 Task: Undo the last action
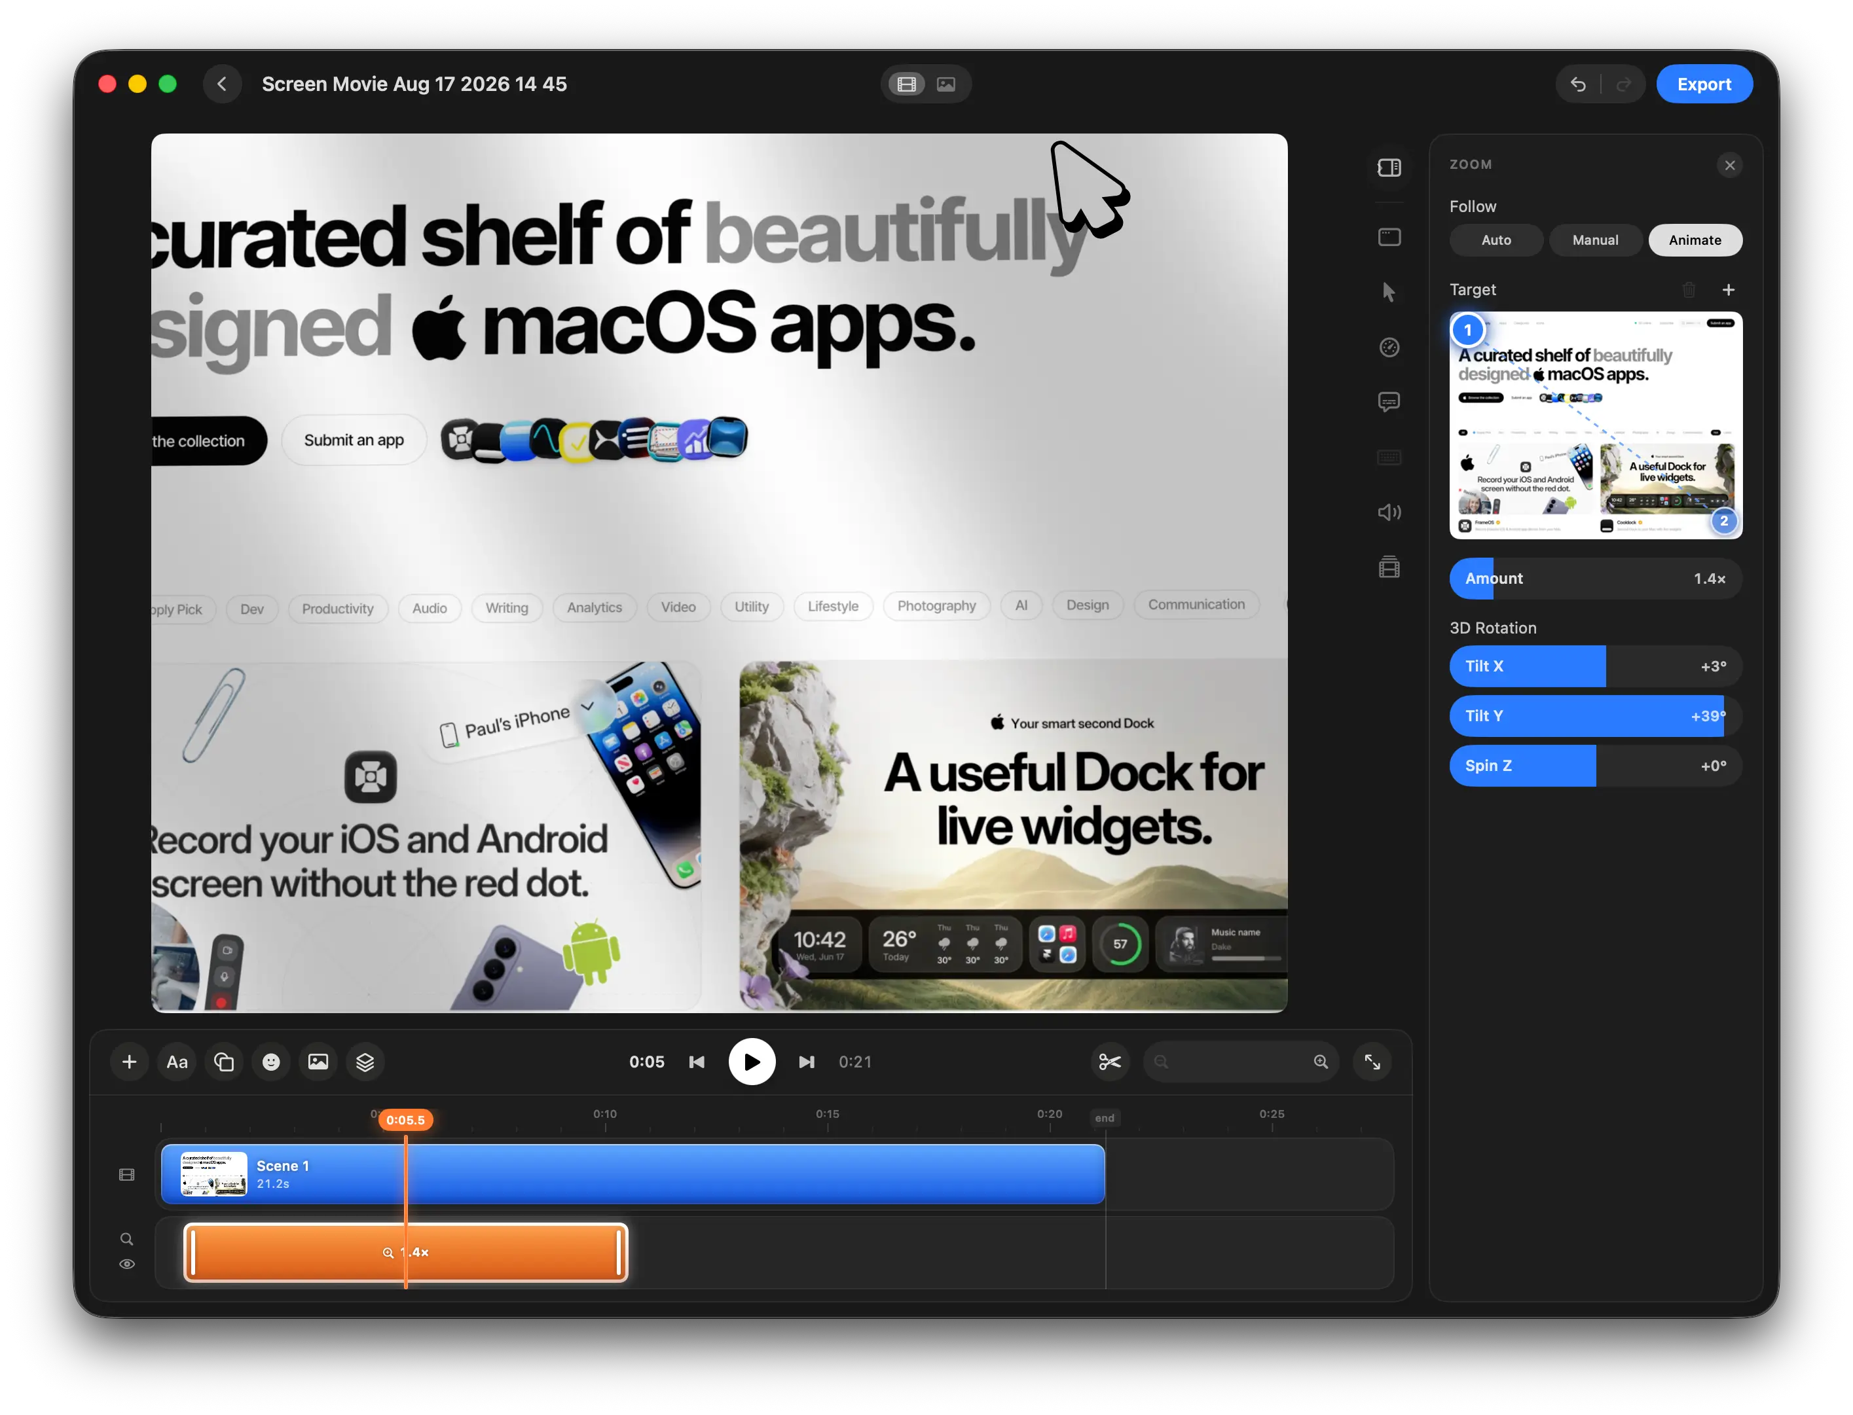point(1578,84)
